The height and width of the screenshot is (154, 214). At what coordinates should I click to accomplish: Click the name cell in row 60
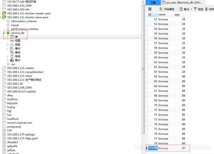click(x=166, y=57)
